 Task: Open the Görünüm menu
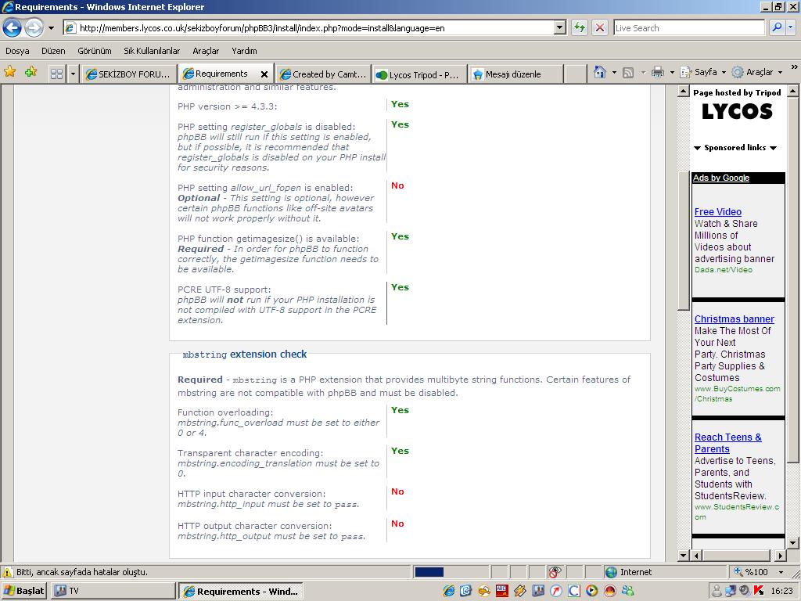pyautogui.click(x=94, y=51)
